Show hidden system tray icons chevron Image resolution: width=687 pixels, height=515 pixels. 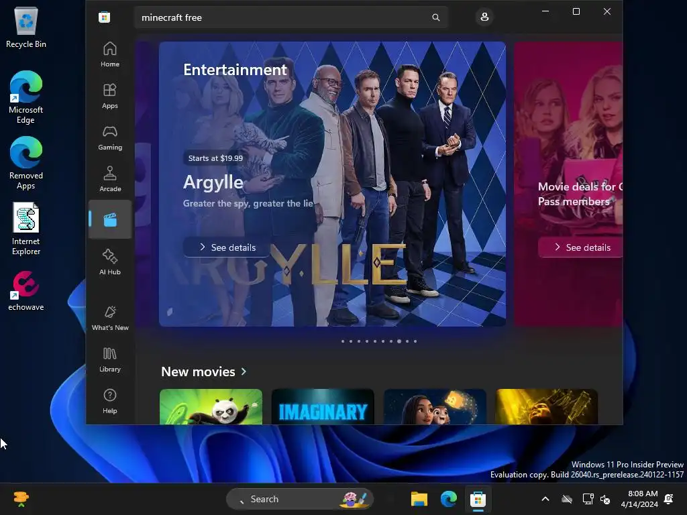pos(545,499)
